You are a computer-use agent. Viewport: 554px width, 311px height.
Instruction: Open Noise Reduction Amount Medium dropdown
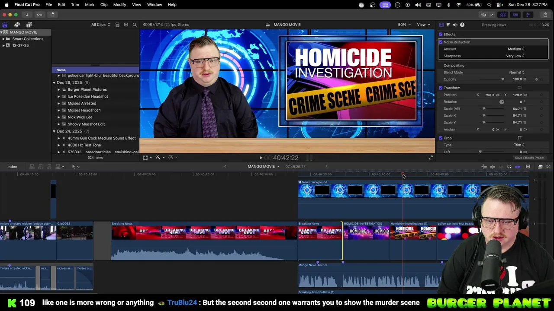[516, 49]
